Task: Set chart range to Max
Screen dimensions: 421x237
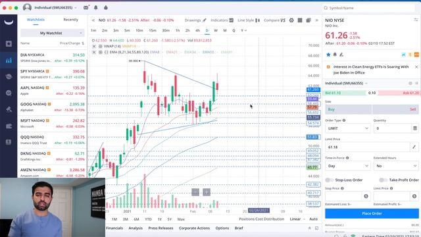Action: pos(181,219)
